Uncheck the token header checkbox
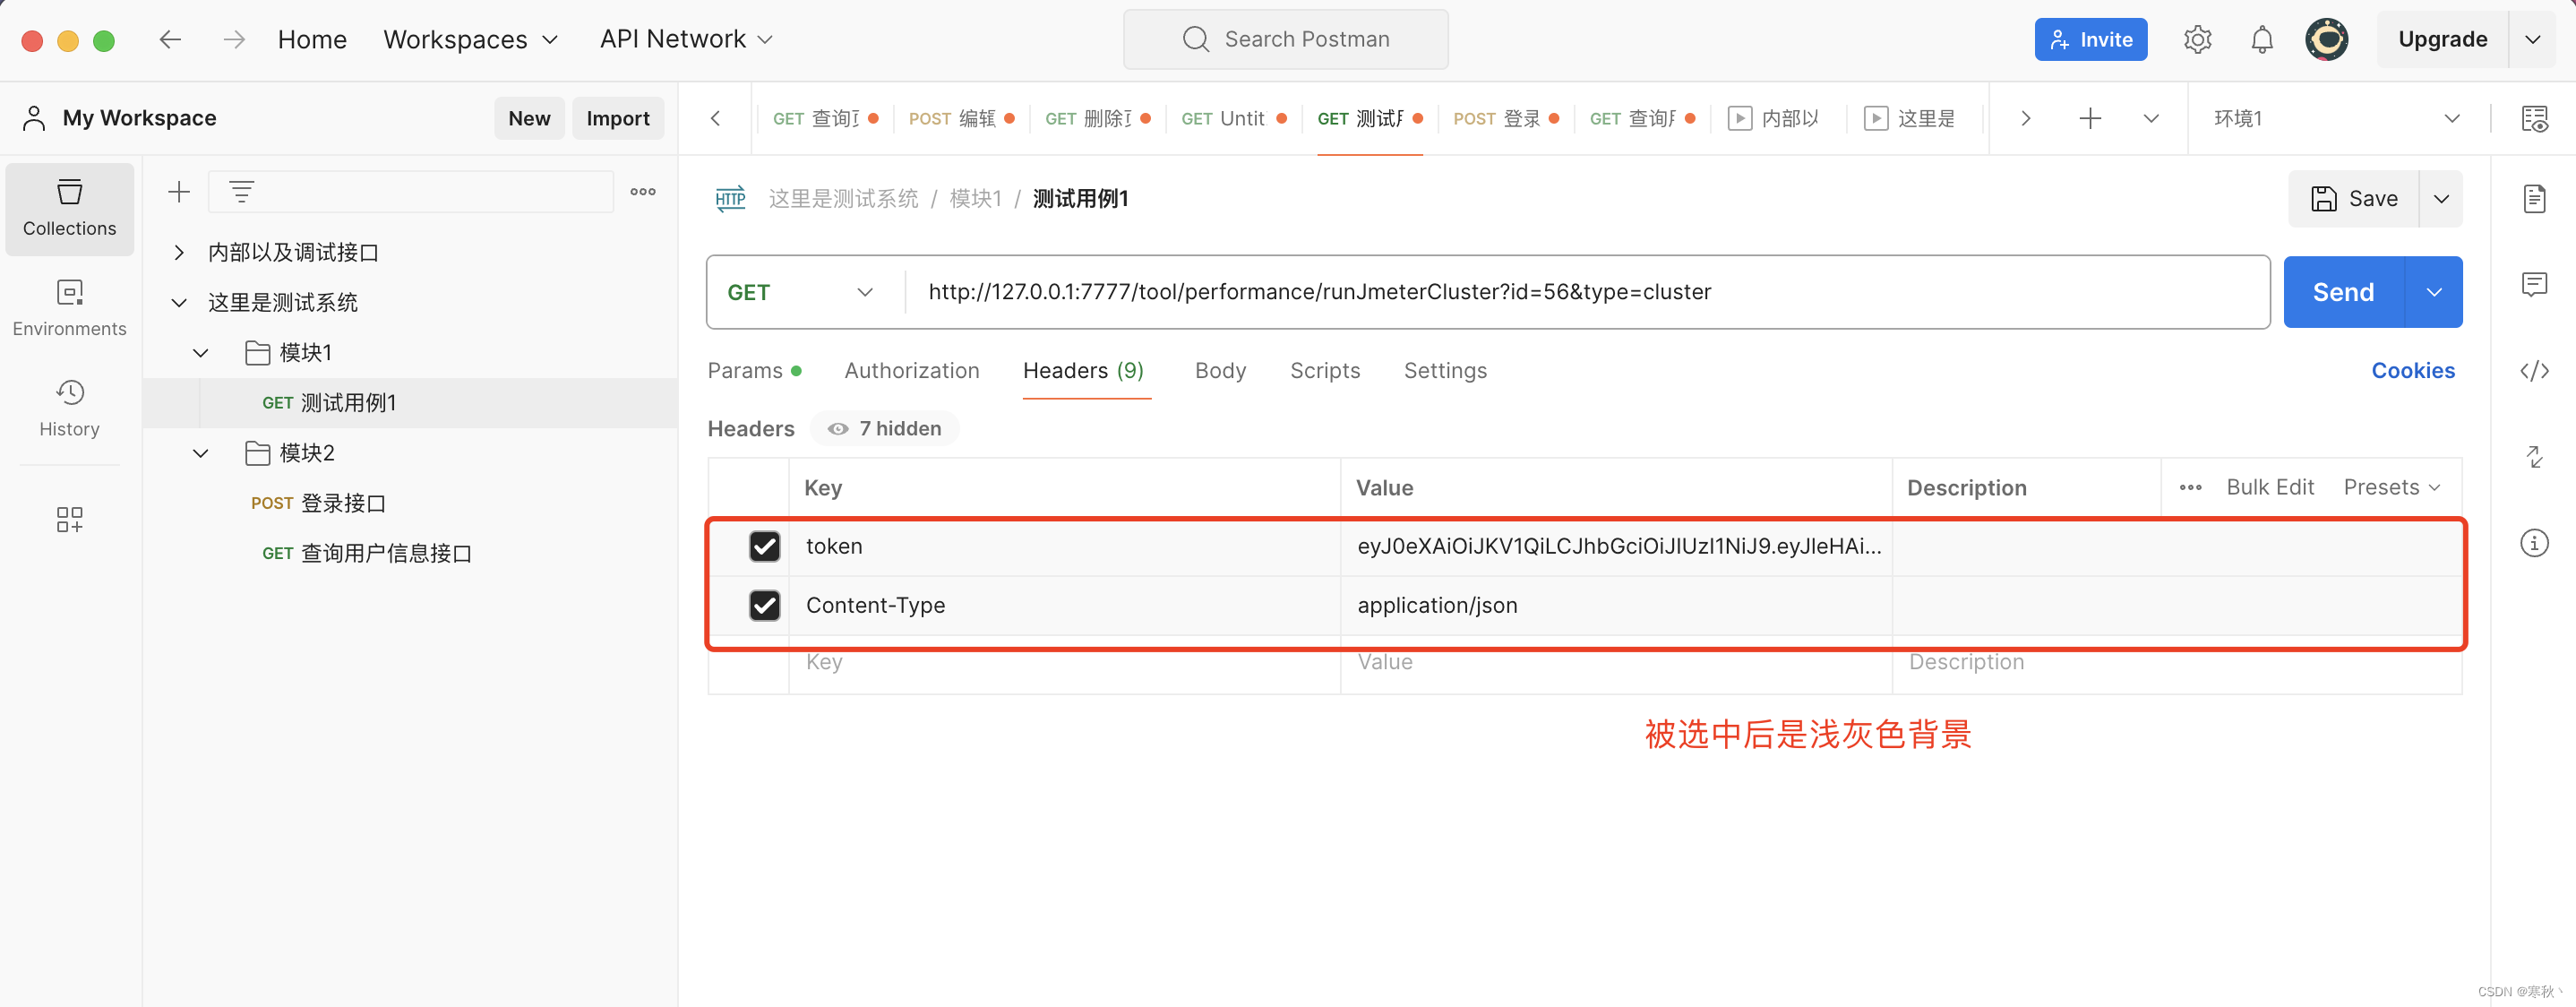This screenshot has width=2576, height=1007. point(764,546)
